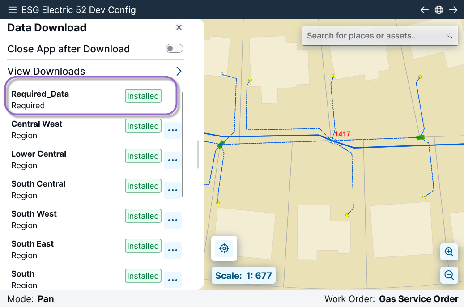Click Installed badge for South East
464x307 pixels.
tap(143, 246)
